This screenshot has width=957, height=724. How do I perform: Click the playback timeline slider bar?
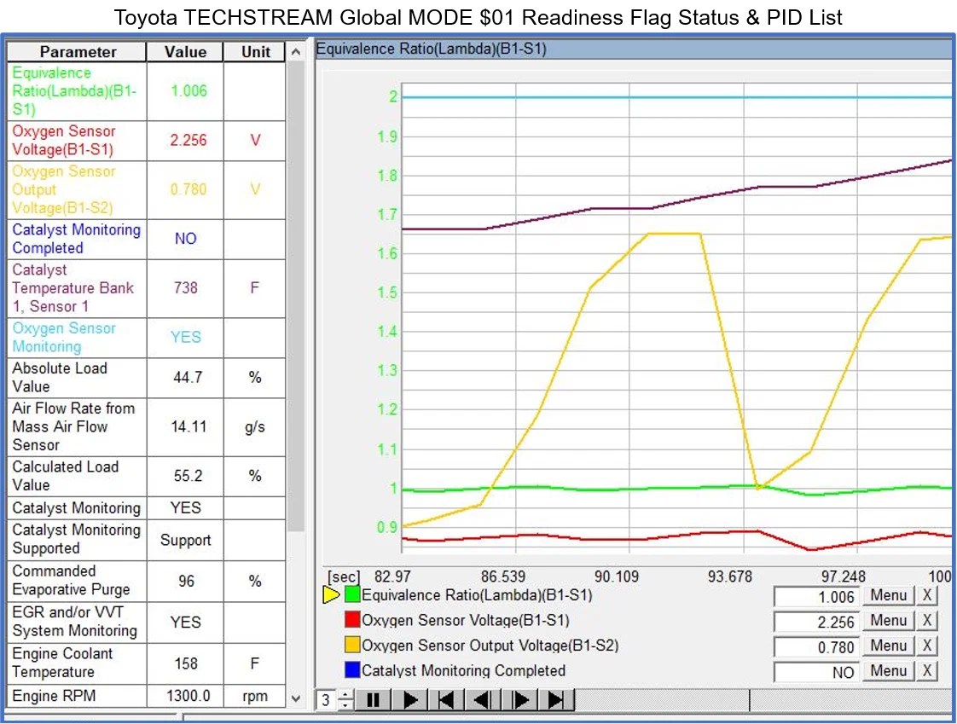[x=763, y=699]
